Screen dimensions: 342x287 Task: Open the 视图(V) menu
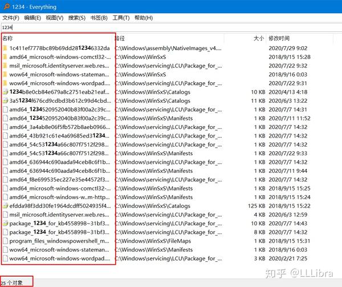(55, 18)
